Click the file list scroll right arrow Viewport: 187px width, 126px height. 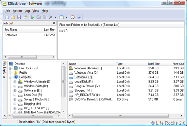coord(182,115)
